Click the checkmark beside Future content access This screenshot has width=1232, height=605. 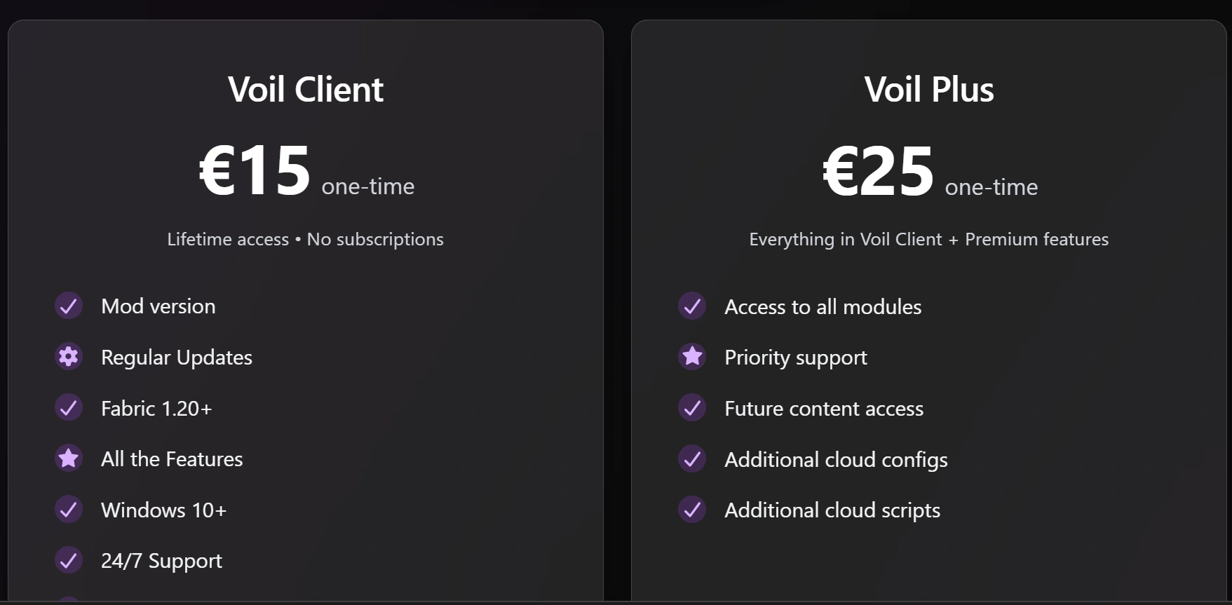[x=692, y=408]
